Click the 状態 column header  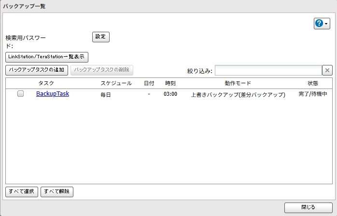tap(313, 83)
